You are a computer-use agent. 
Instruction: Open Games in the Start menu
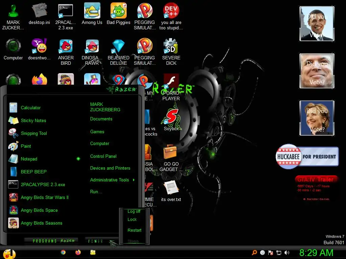tap(97, 132)
